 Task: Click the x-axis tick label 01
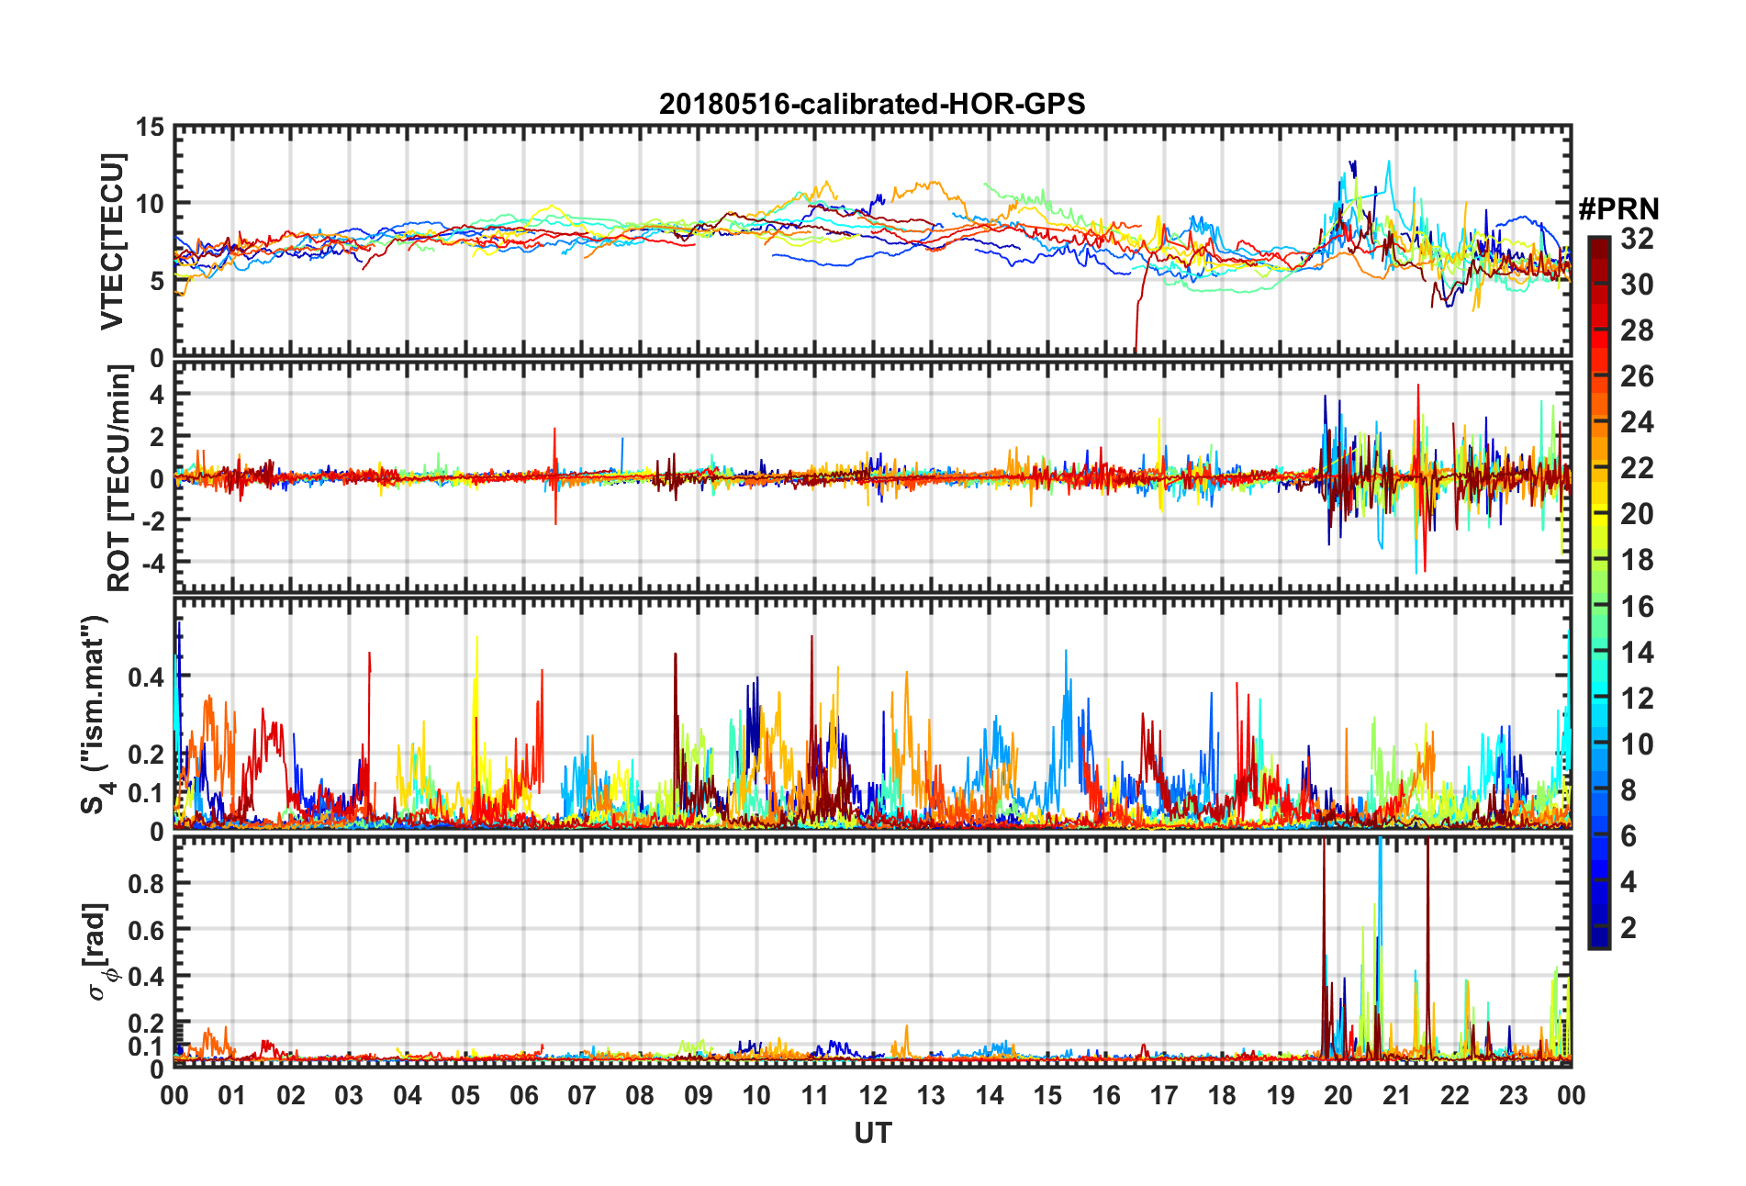pos(232,1095)
